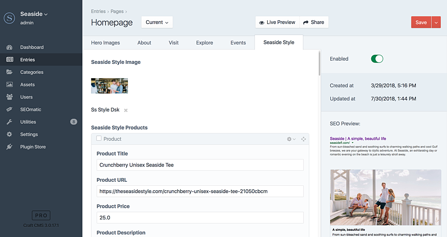Screen dimensions: 447x237
Task: Click the Homepage page title
Action: (112, 22)
